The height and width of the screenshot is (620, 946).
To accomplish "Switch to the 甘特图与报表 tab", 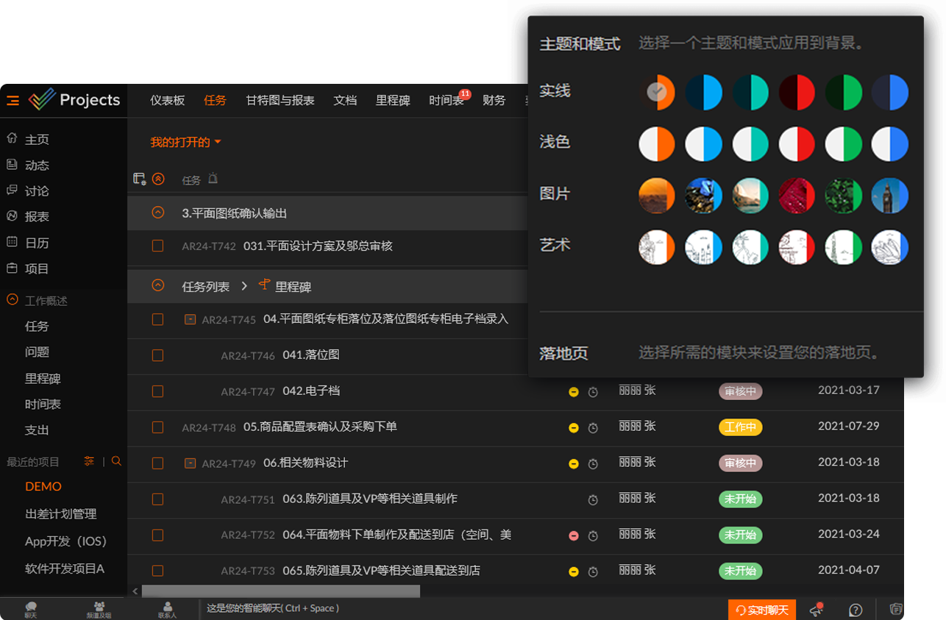I will click(x=280, y=100).
